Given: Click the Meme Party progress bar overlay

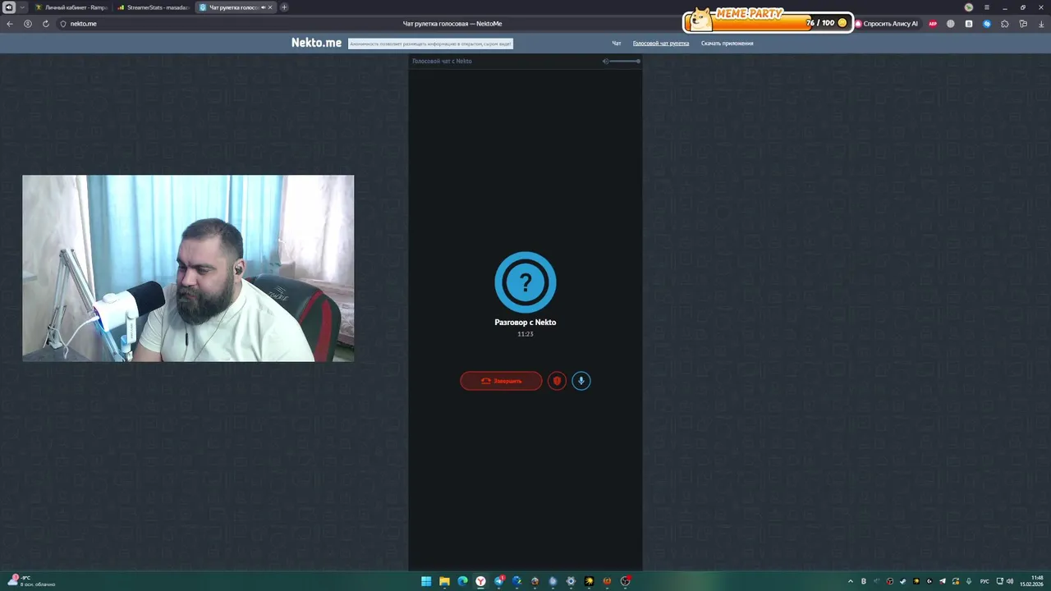Looking at the screenshot, I should tap(768, 21).
